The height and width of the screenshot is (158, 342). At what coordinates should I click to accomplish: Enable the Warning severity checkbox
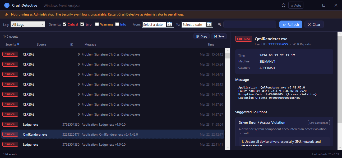click(97, 24)
